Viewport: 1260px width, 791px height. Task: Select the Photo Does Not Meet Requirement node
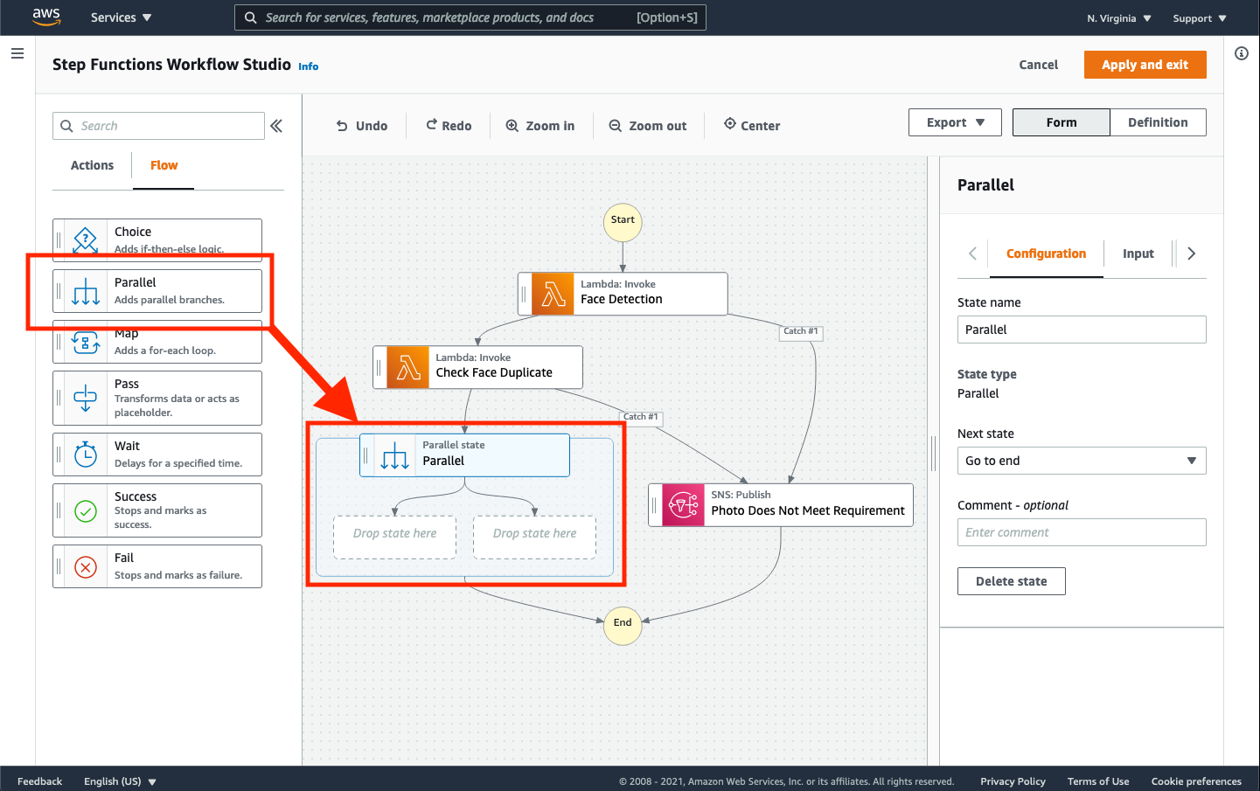coord(781,505)
